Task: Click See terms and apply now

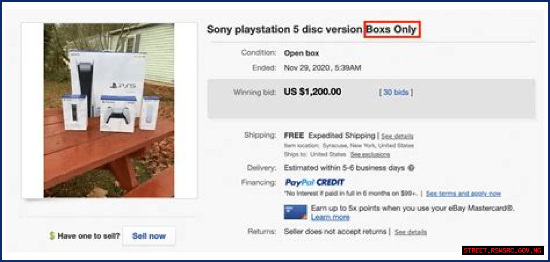Action: click(x=463, y=194)
